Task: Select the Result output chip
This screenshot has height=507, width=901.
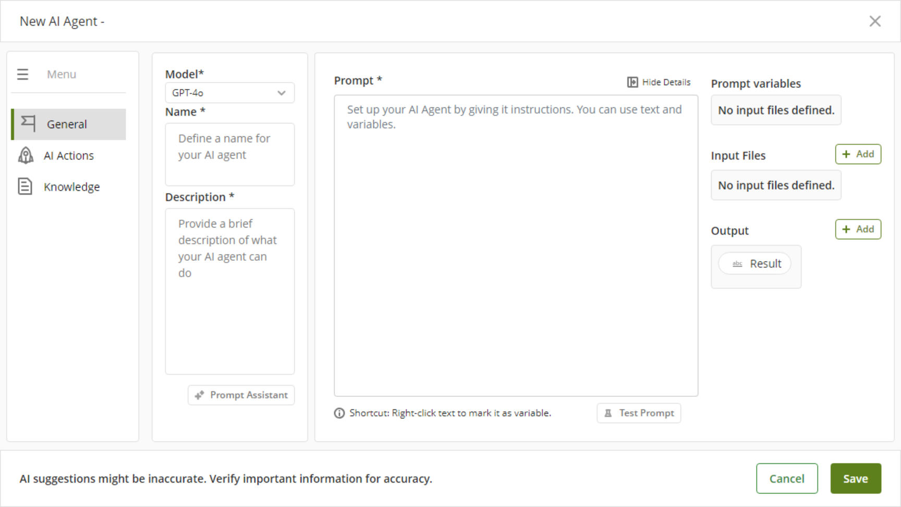Action: [755, 264]
